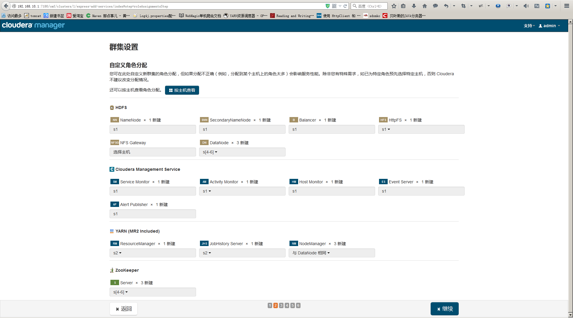Reload the page using the refresh icon

click(345, 6)
